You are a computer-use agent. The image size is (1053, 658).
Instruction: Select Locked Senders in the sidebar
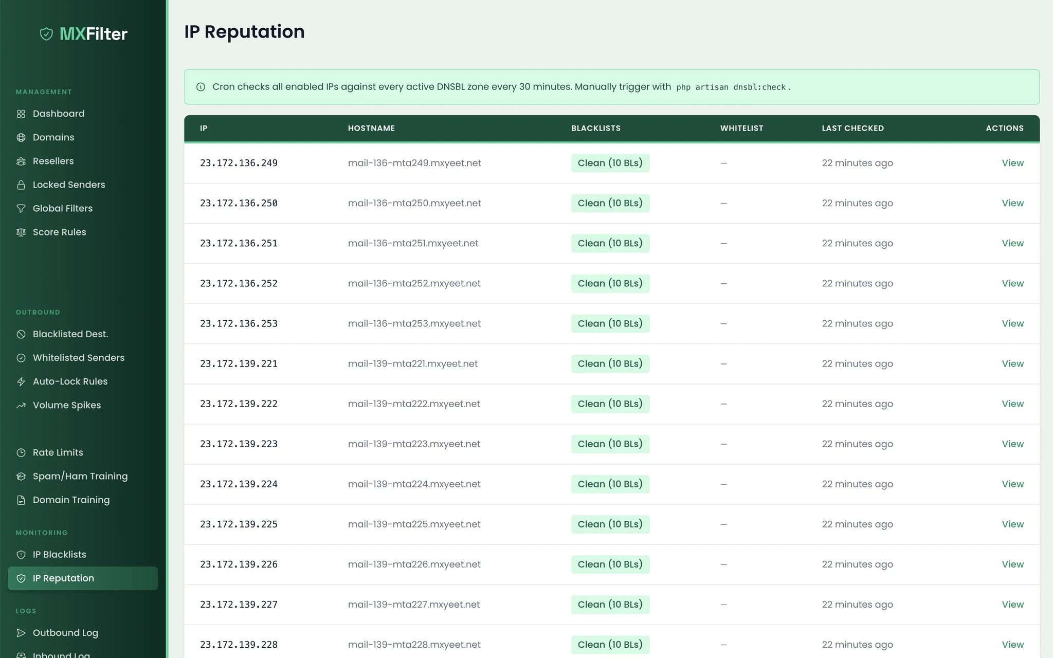[x=83, y=185]
